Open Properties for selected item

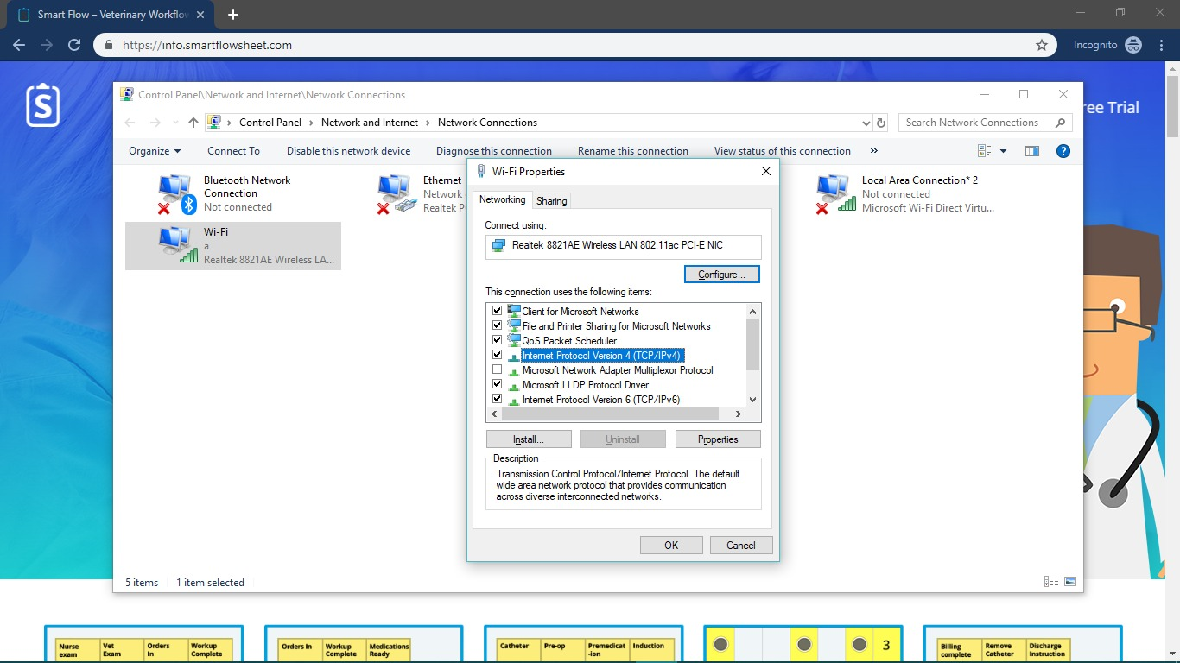(718, 439)
